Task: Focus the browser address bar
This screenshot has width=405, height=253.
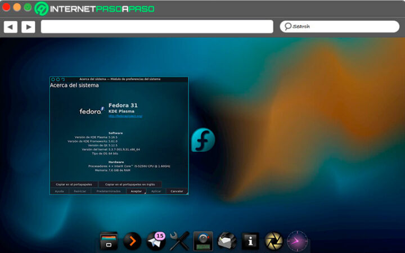Action: [x=157, y=26]
